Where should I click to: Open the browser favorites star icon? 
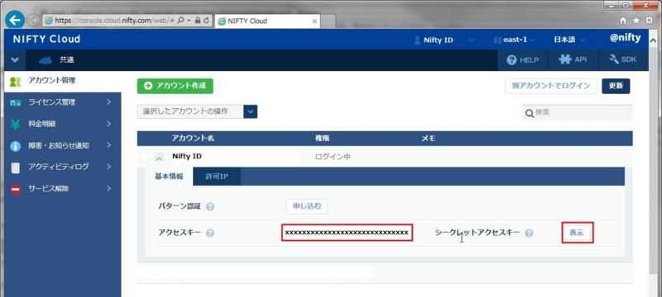(x=636, y=20)
